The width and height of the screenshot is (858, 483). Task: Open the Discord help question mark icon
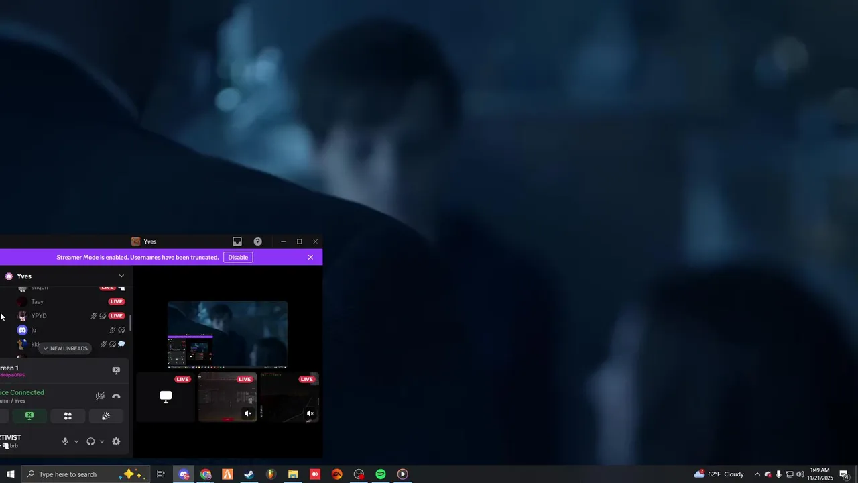(257, 241)
